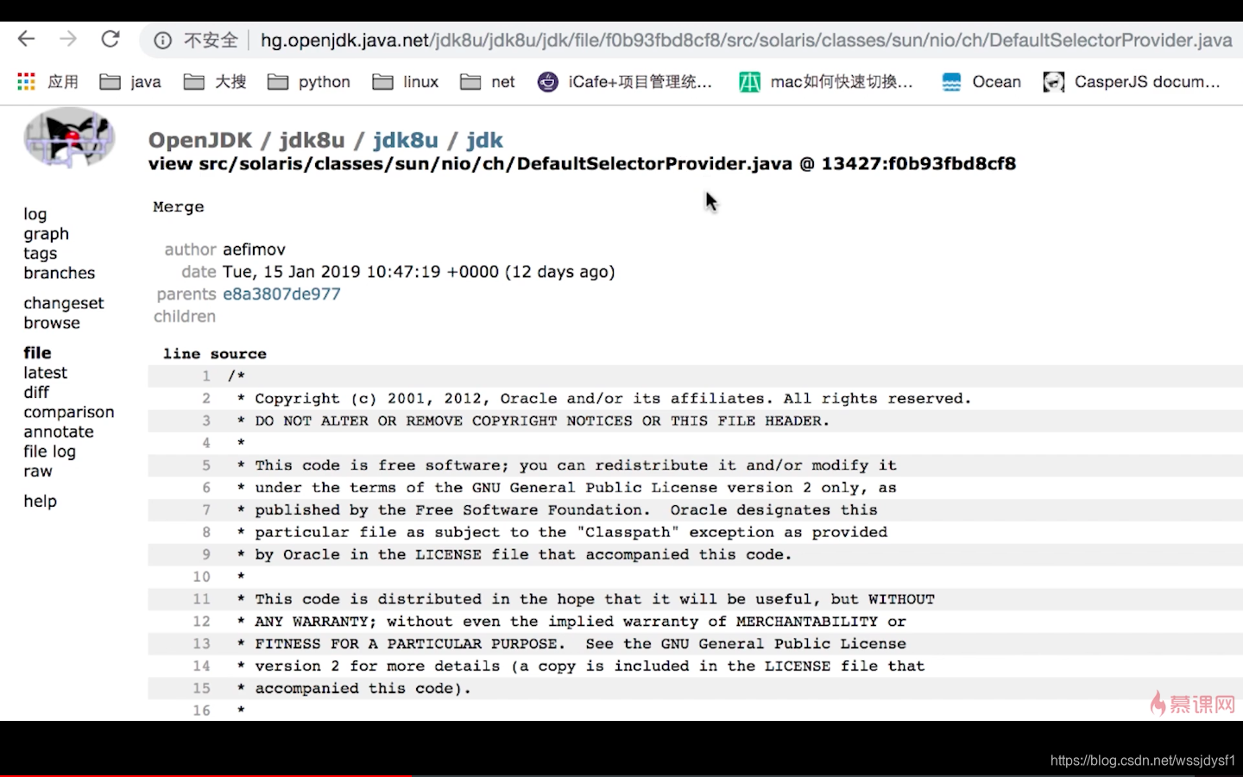The image size is (1243, 777).
Task: Click the browser back arrow
Action: pyautogui.click(x=26, y=39)
